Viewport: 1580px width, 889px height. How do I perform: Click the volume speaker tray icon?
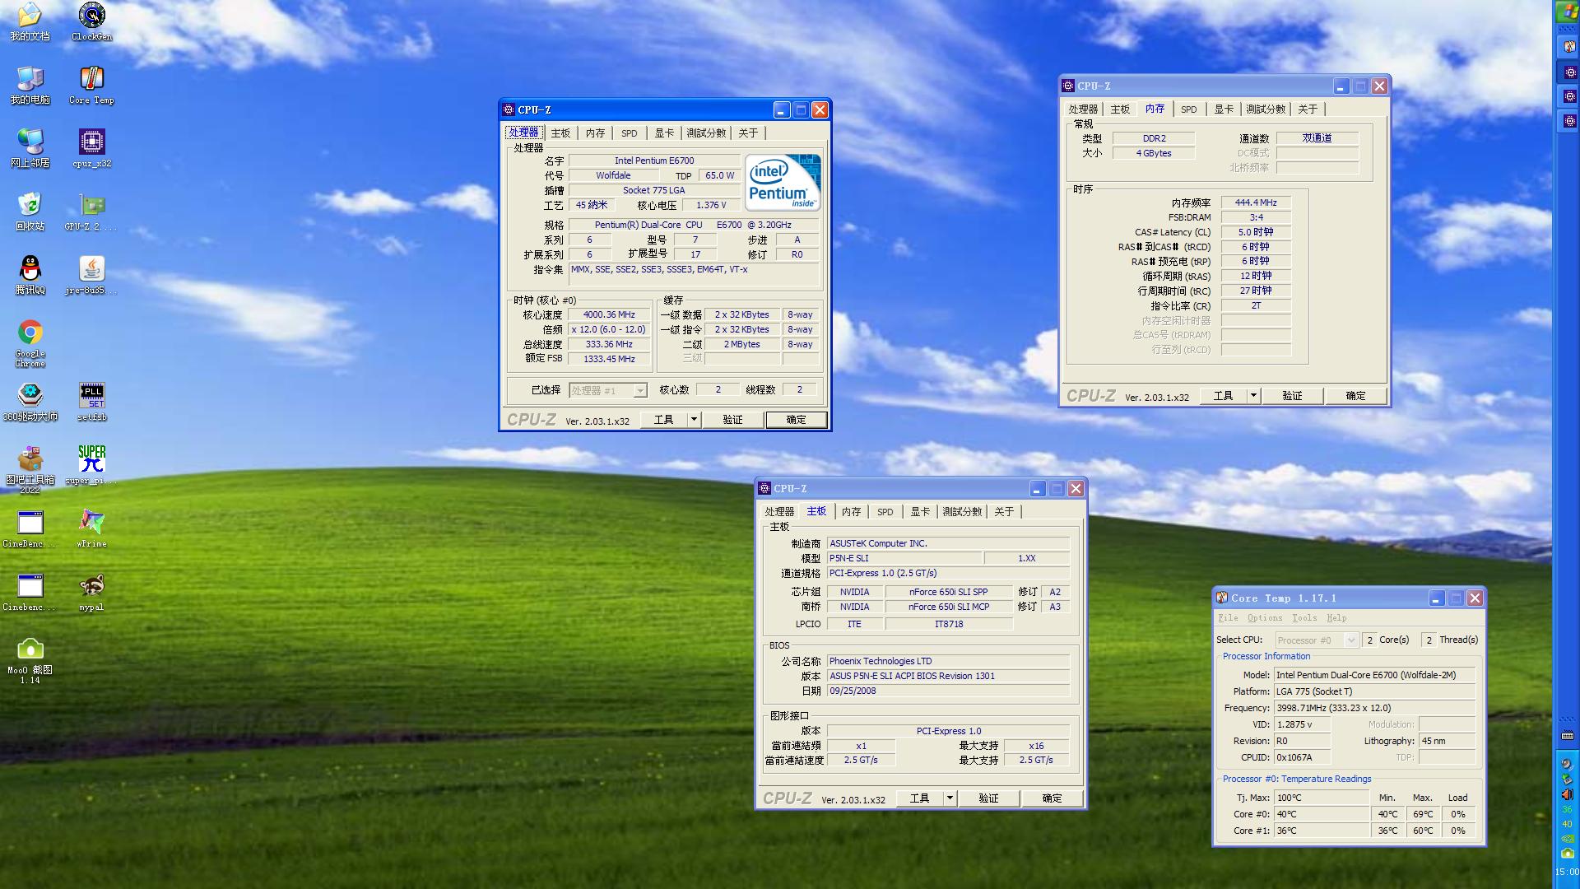click(1567, 794)
